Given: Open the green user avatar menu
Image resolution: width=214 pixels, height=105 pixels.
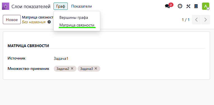Looking at the screenshot, I should pos(206,6).
